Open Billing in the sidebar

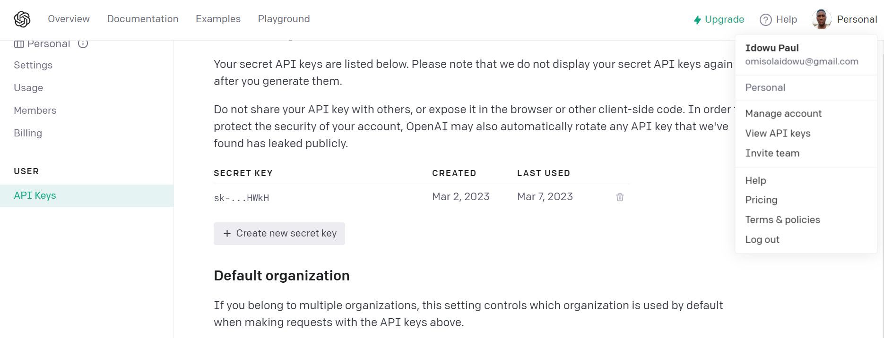click(x=28, y=133)
